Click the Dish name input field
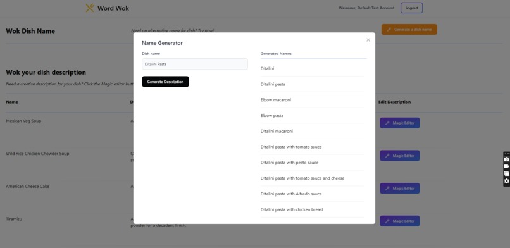The width and height of the screenshot is (510, 248). pyautogui.click(x=194, y=64)
